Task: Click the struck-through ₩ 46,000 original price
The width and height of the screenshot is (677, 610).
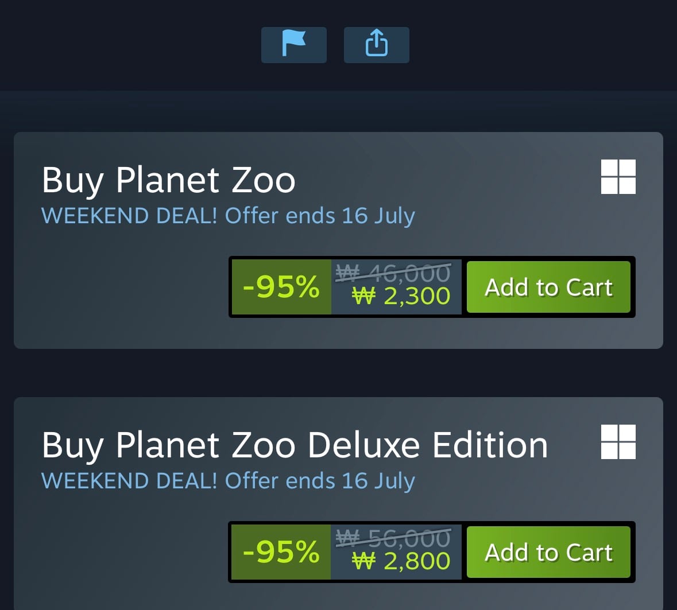Action: click(x=393, y=273)
